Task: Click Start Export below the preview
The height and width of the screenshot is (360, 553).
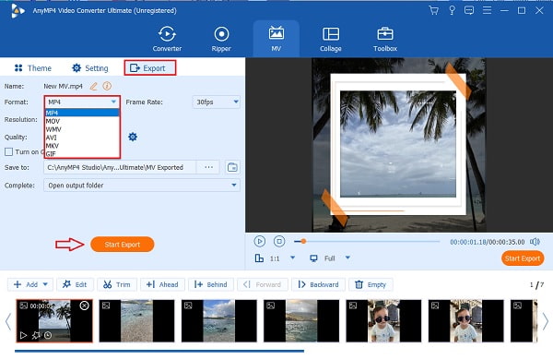Action: [x=523, y=258]
